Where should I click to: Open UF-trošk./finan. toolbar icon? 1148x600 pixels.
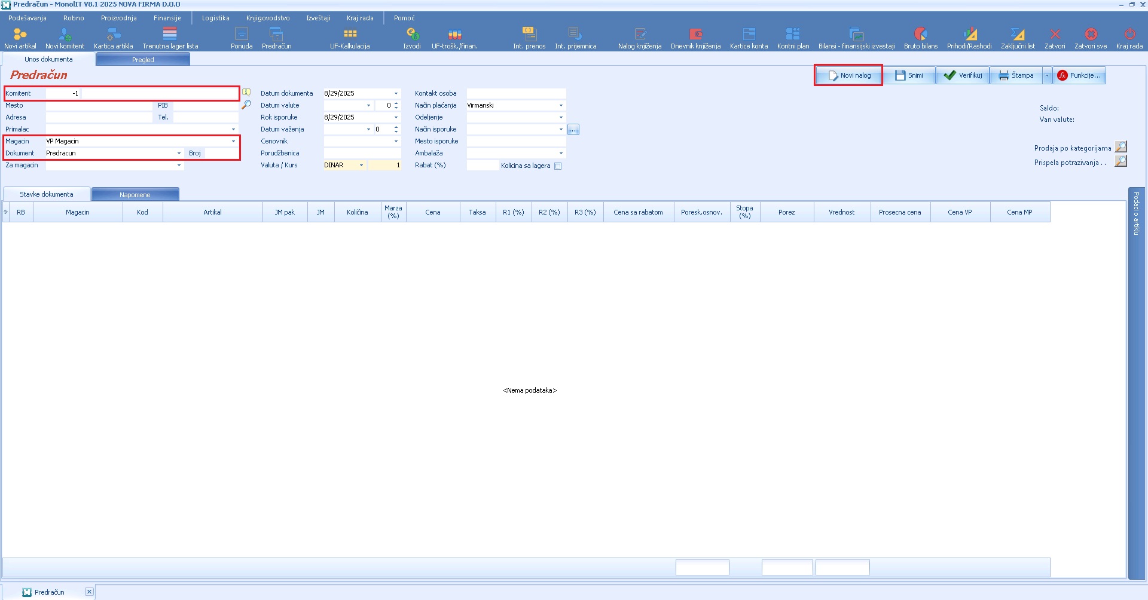click(454, 38)
